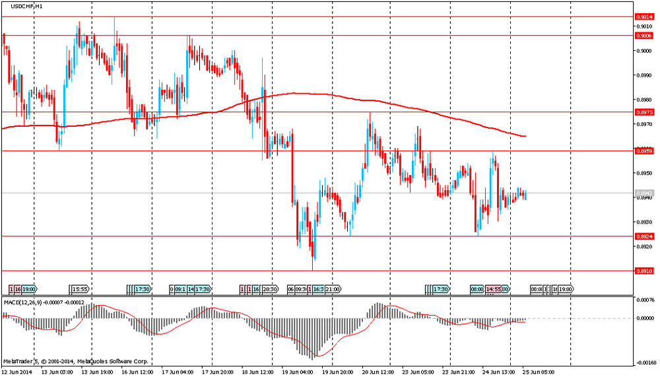
Task: Click the 12 Jun 2014 date label
Action: (x=17, y=372)
